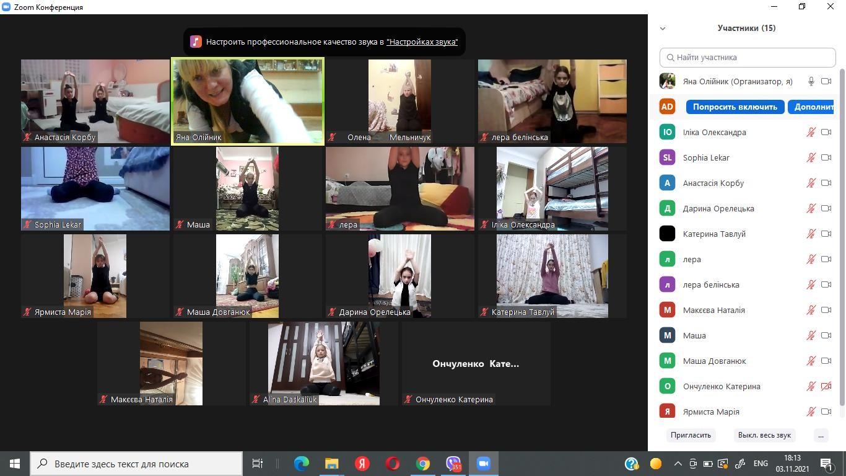Open Windows Start menu
846x476 pixels.
15,464
